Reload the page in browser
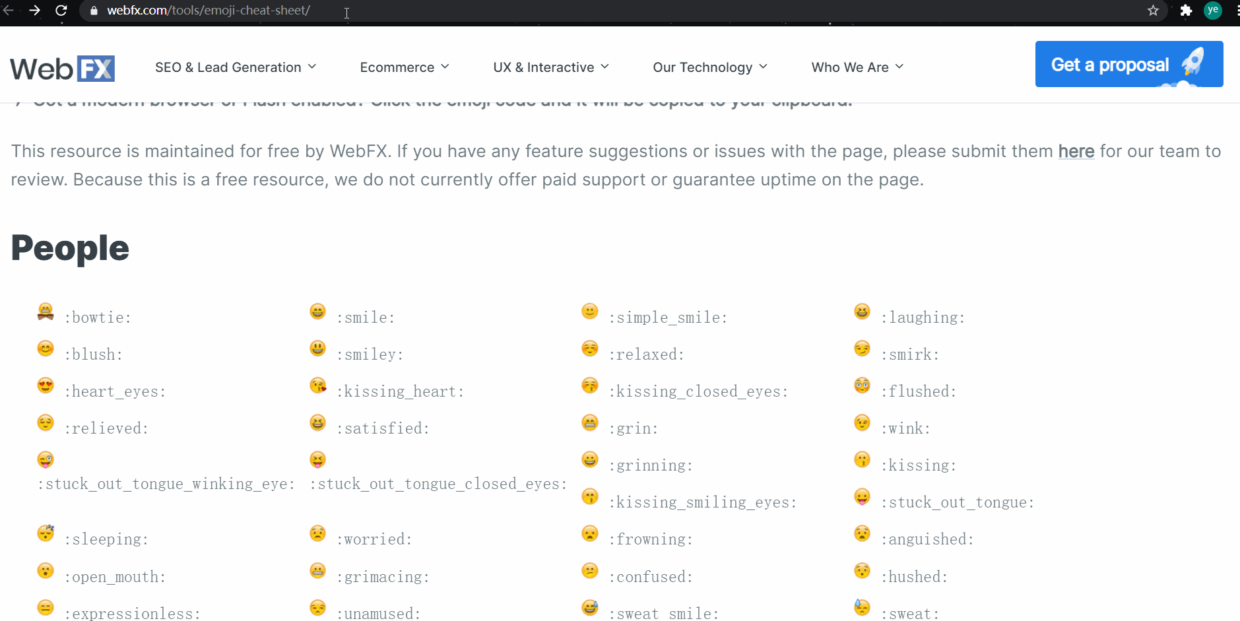Screen dimensions: 1240x621 pos(61,11)
